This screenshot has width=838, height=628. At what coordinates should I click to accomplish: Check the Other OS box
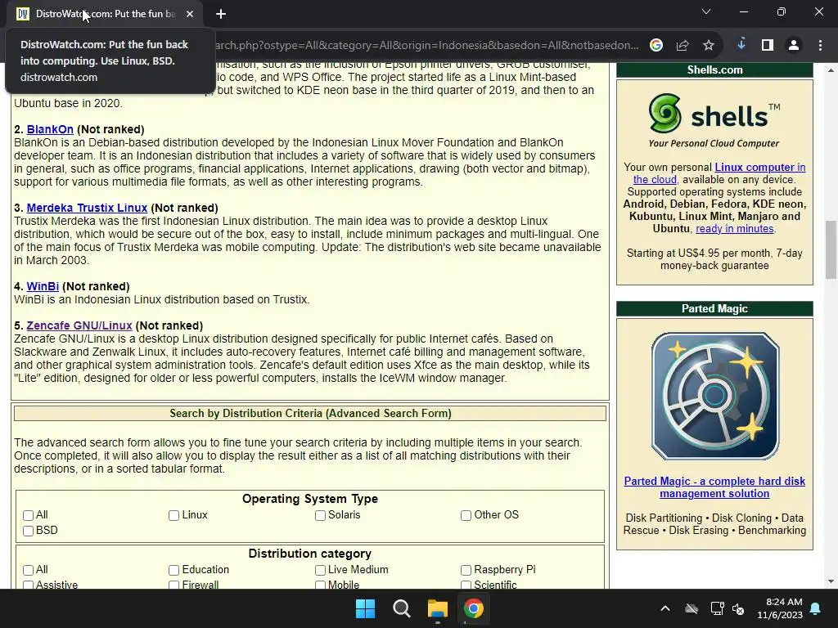click(466, 515)
